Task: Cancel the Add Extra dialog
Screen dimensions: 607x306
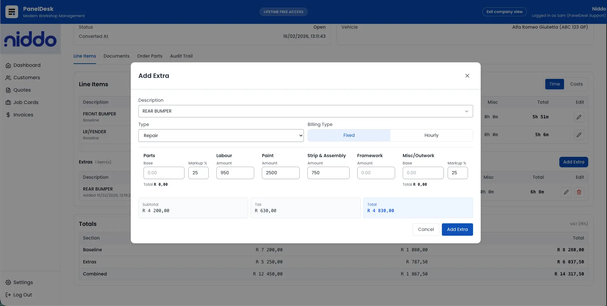Action: coord(425,229)
